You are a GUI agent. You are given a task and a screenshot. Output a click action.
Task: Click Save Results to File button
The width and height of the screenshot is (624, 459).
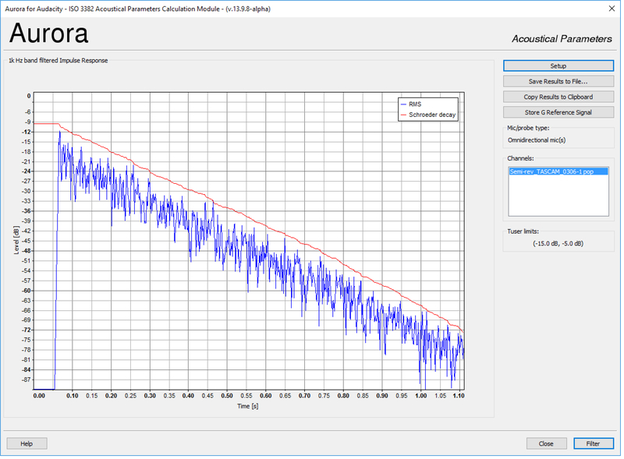tap(558, 81)
